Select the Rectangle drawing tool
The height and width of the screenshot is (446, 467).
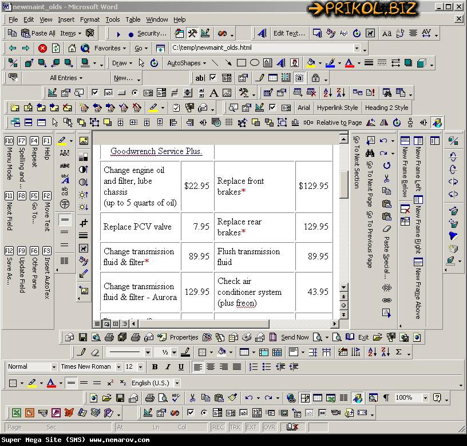point(242,63)
